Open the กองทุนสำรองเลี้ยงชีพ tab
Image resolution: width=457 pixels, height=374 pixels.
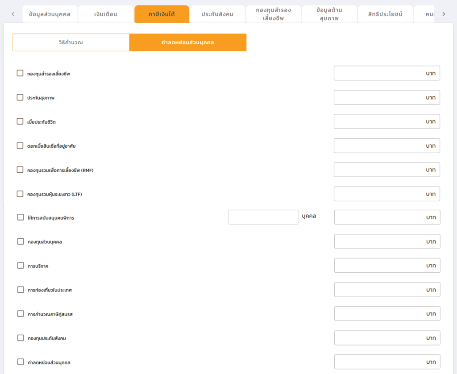273,14
